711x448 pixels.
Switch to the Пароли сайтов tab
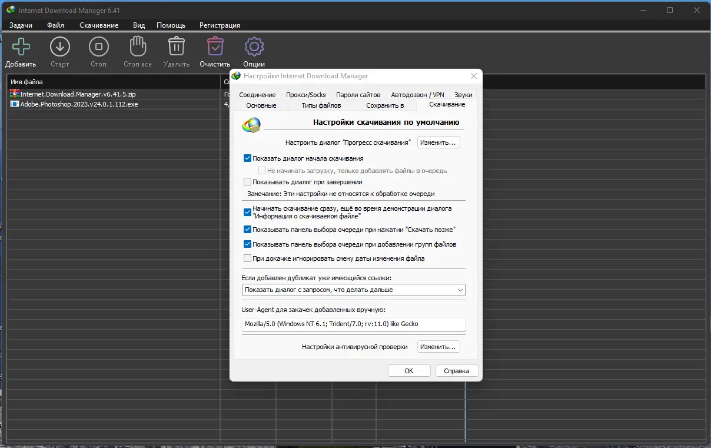click(x=358, y=95)
